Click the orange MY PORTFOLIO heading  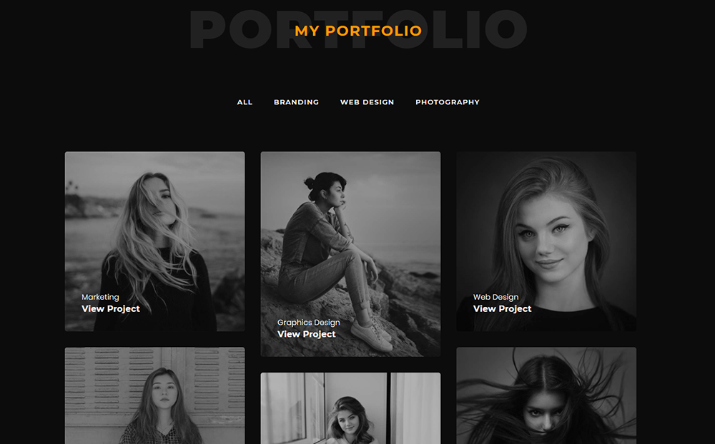tap(358, 31)
